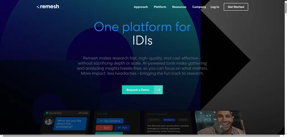Click the participant avatar in live chat card
Screen dimensions: 287x137
click(x=49, y=121)
